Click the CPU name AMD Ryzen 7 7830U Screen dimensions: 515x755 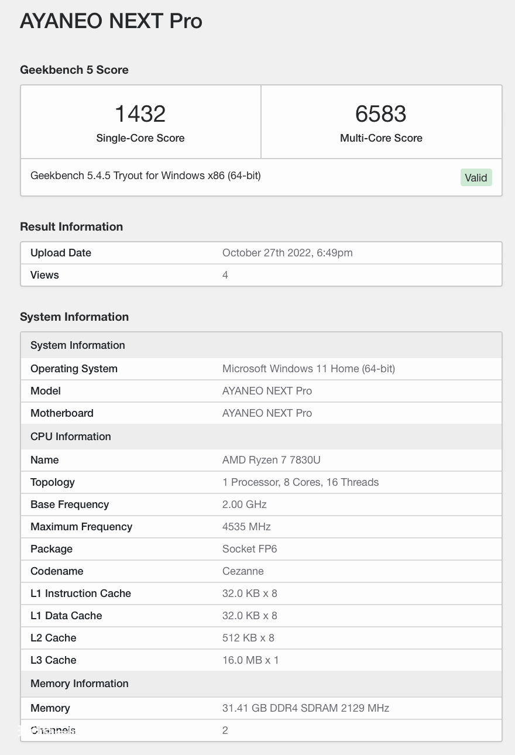pyautogui.click(x=272, y=460)
